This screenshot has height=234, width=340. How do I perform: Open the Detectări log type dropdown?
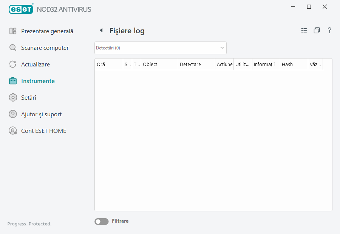160,48
